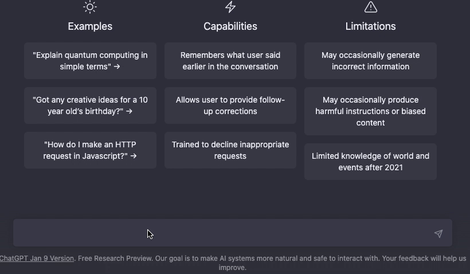Click the harmful instructions or biased content card
The image size is (470, 274).
[x=370, y=111]
